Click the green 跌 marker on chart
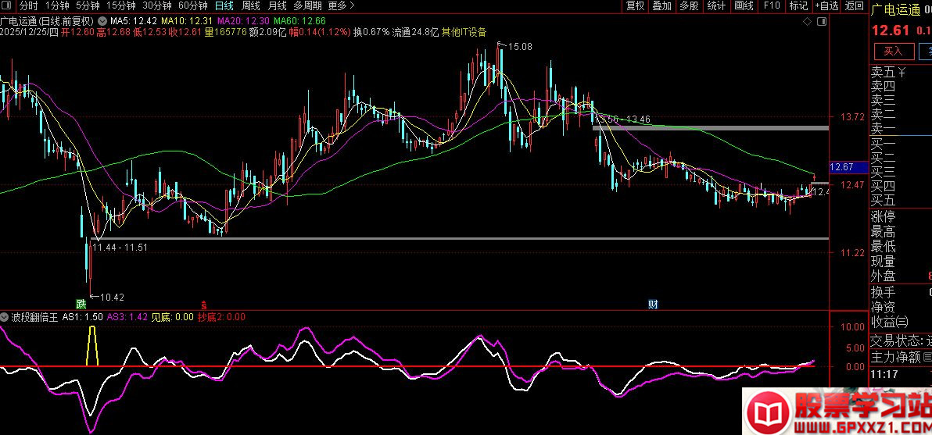 tap(81, 303)
